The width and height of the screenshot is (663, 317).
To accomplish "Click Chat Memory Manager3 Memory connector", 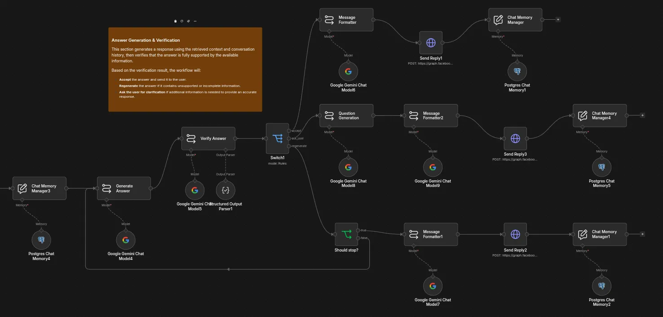I will [22, 200].
